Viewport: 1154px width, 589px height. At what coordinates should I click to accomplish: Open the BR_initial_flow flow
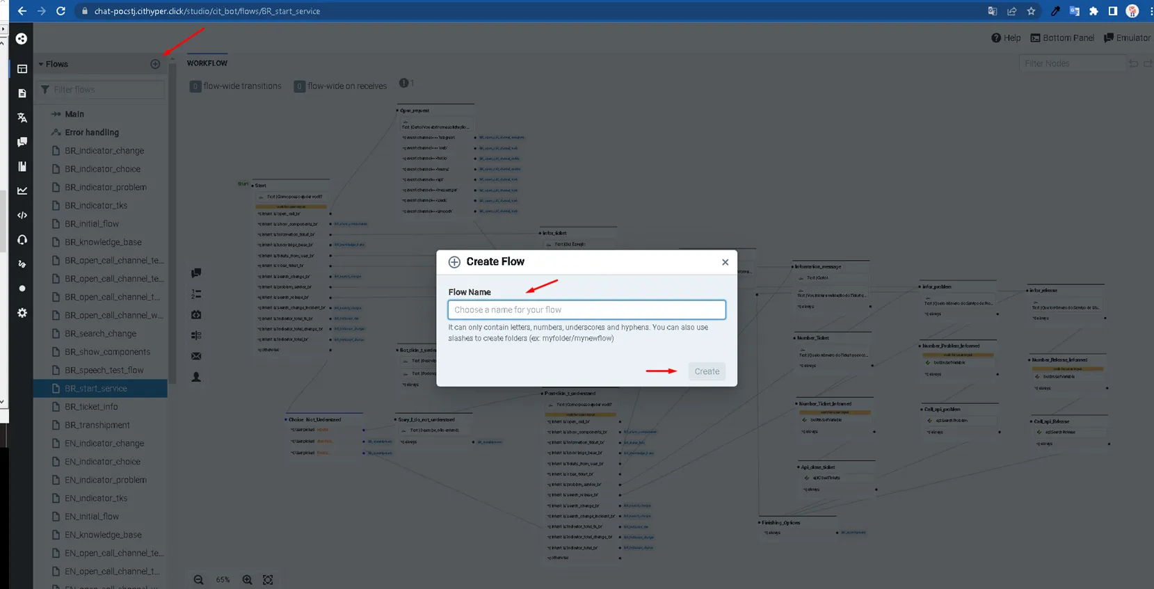click(92, 224)
